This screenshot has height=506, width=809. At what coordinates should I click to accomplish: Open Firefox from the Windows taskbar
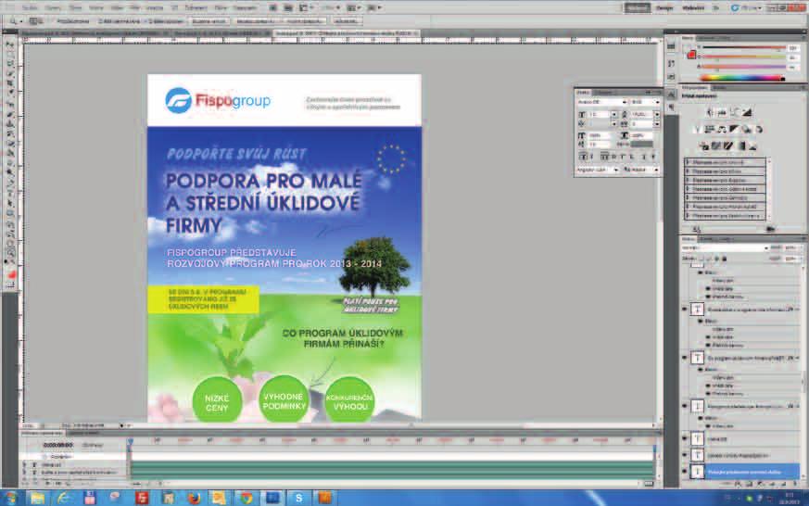click(x=194, y=498)
